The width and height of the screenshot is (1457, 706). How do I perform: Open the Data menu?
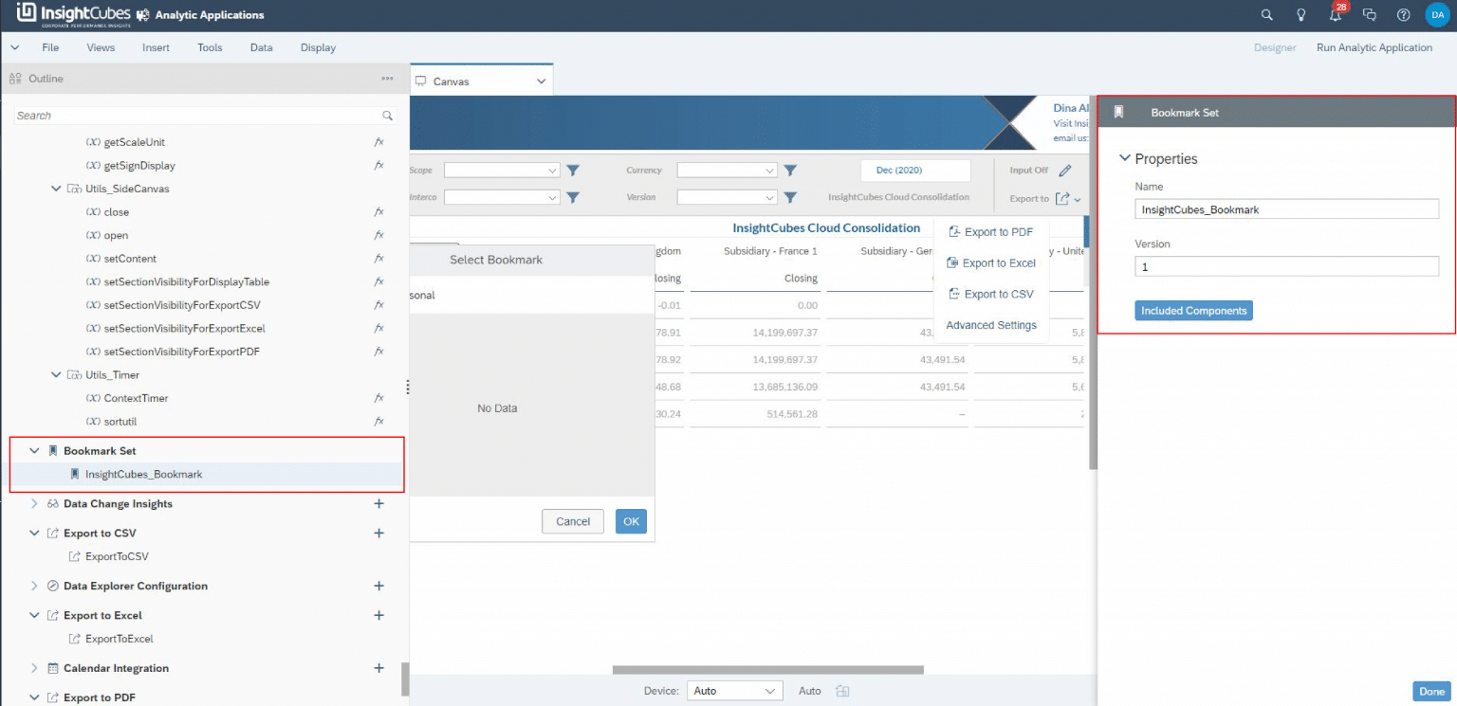[x=261, y=47]
